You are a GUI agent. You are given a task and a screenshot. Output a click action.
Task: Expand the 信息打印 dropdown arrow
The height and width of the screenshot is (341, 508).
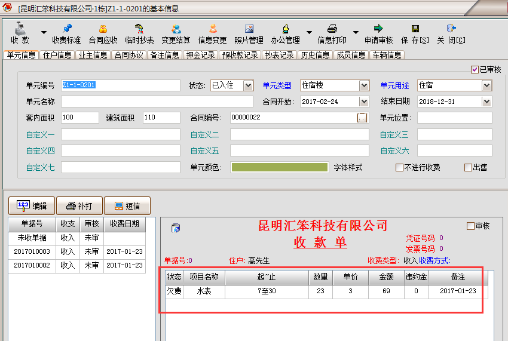356,32
